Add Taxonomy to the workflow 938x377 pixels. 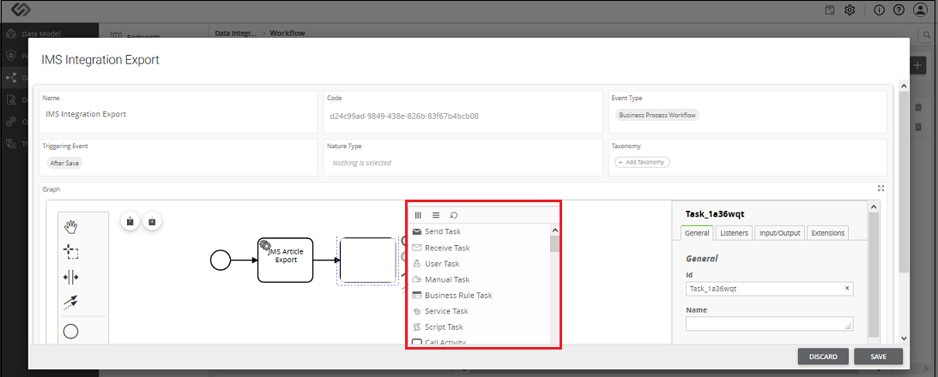click(x=642, y=163)
